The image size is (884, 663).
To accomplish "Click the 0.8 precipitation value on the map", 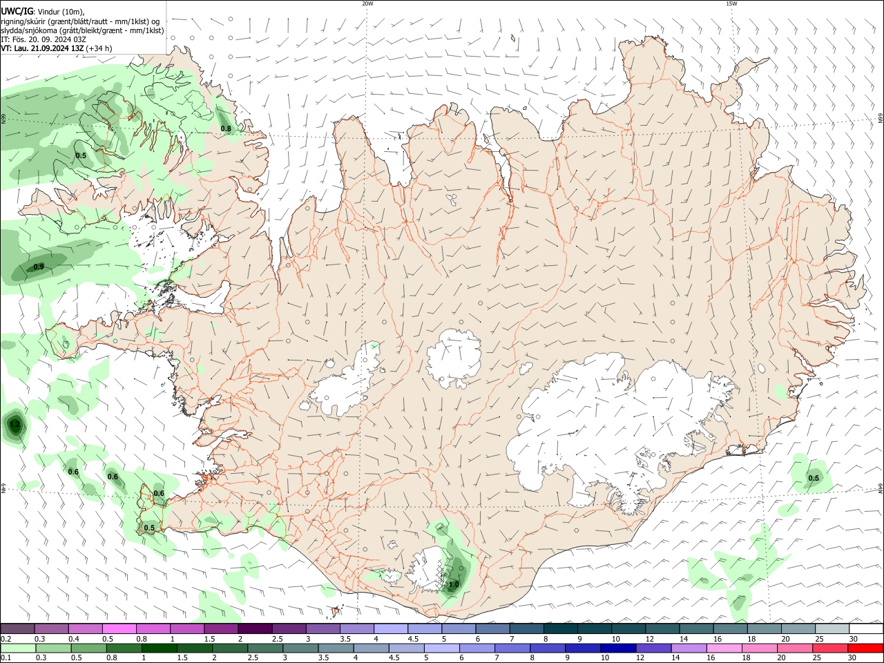I will pos(226,128).
